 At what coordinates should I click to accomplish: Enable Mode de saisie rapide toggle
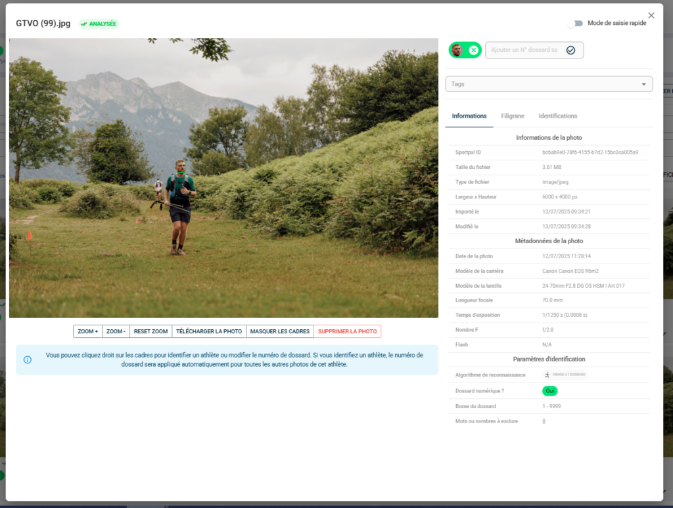click(x=576, y=23)
